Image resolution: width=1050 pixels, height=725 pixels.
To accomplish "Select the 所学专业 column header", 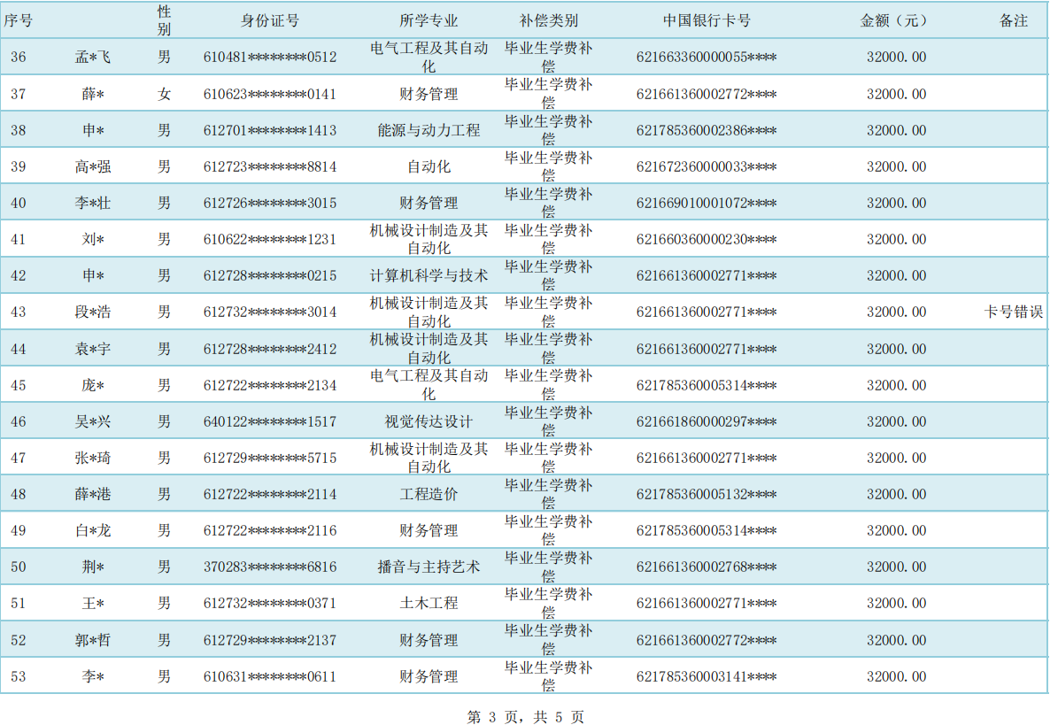I will [428, 20].
